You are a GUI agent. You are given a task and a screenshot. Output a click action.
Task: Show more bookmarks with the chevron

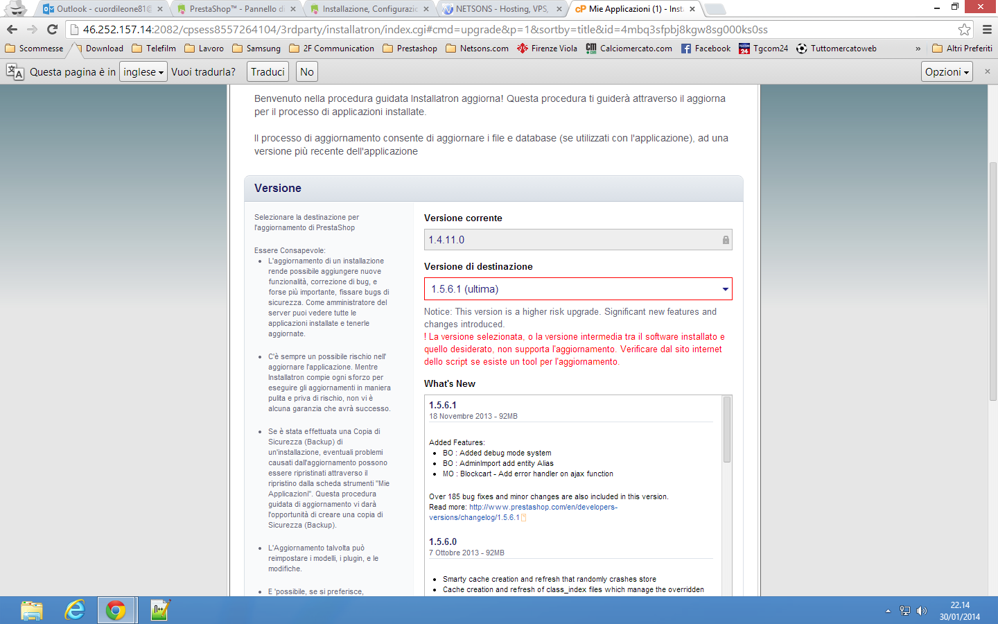[918, 49]
